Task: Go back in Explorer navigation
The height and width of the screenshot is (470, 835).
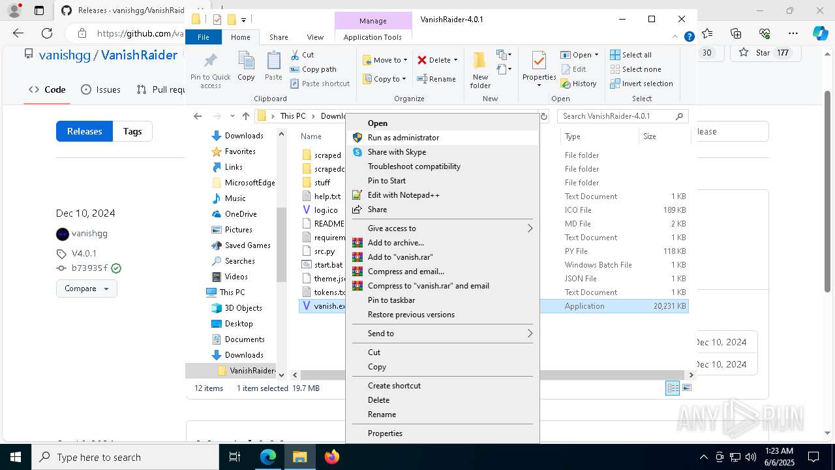Action: pos(198,116)
